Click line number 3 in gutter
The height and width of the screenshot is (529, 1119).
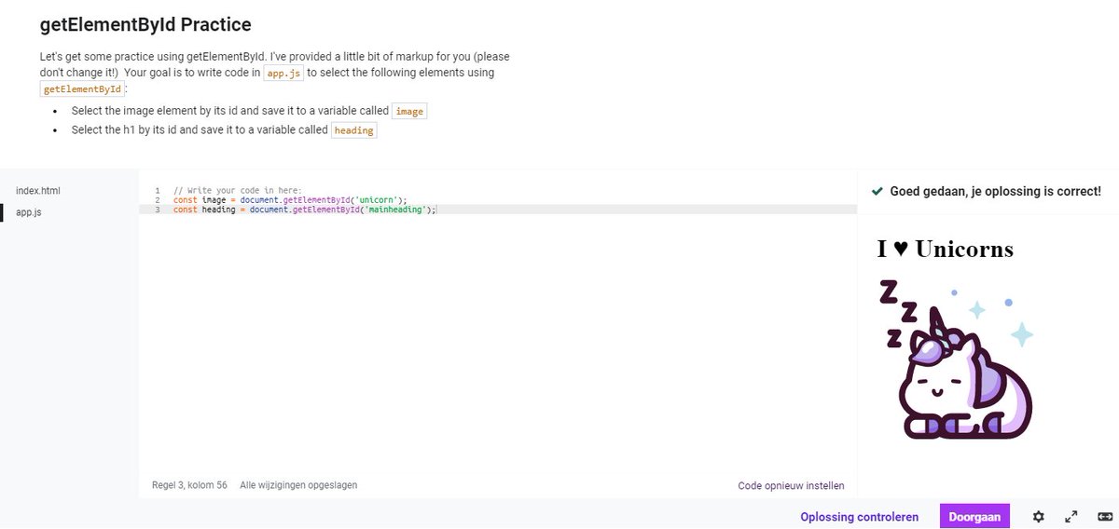coord(158,210)
